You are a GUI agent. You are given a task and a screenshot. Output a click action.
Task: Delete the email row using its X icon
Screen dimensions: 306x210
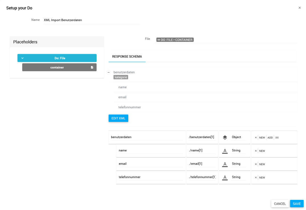point(256,164)
